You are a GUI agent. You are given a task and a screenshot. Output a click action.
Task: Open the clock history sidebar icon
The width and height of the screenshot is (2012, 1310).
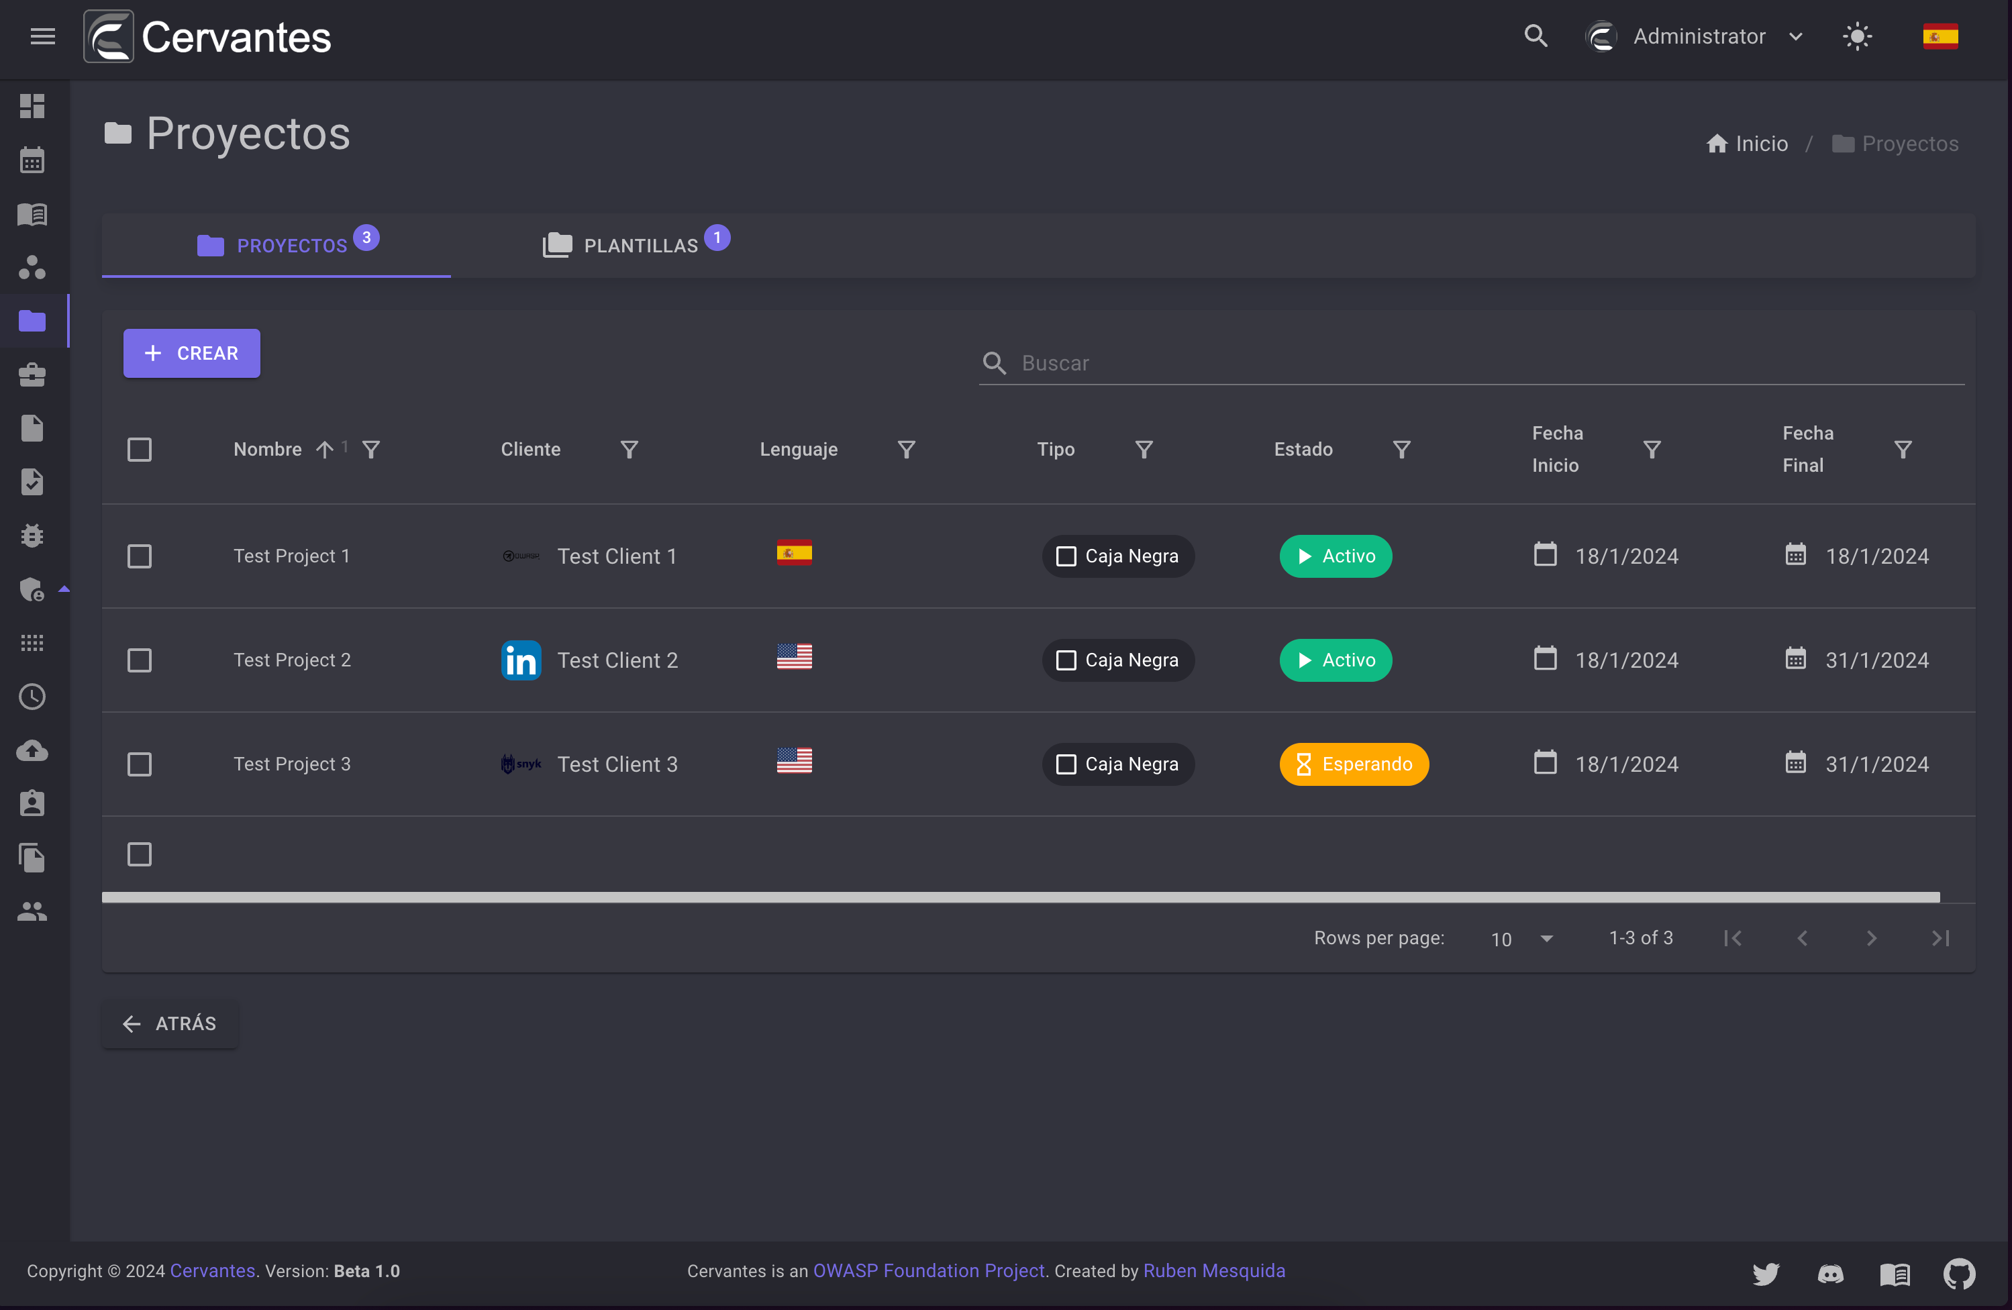(32, 697)
